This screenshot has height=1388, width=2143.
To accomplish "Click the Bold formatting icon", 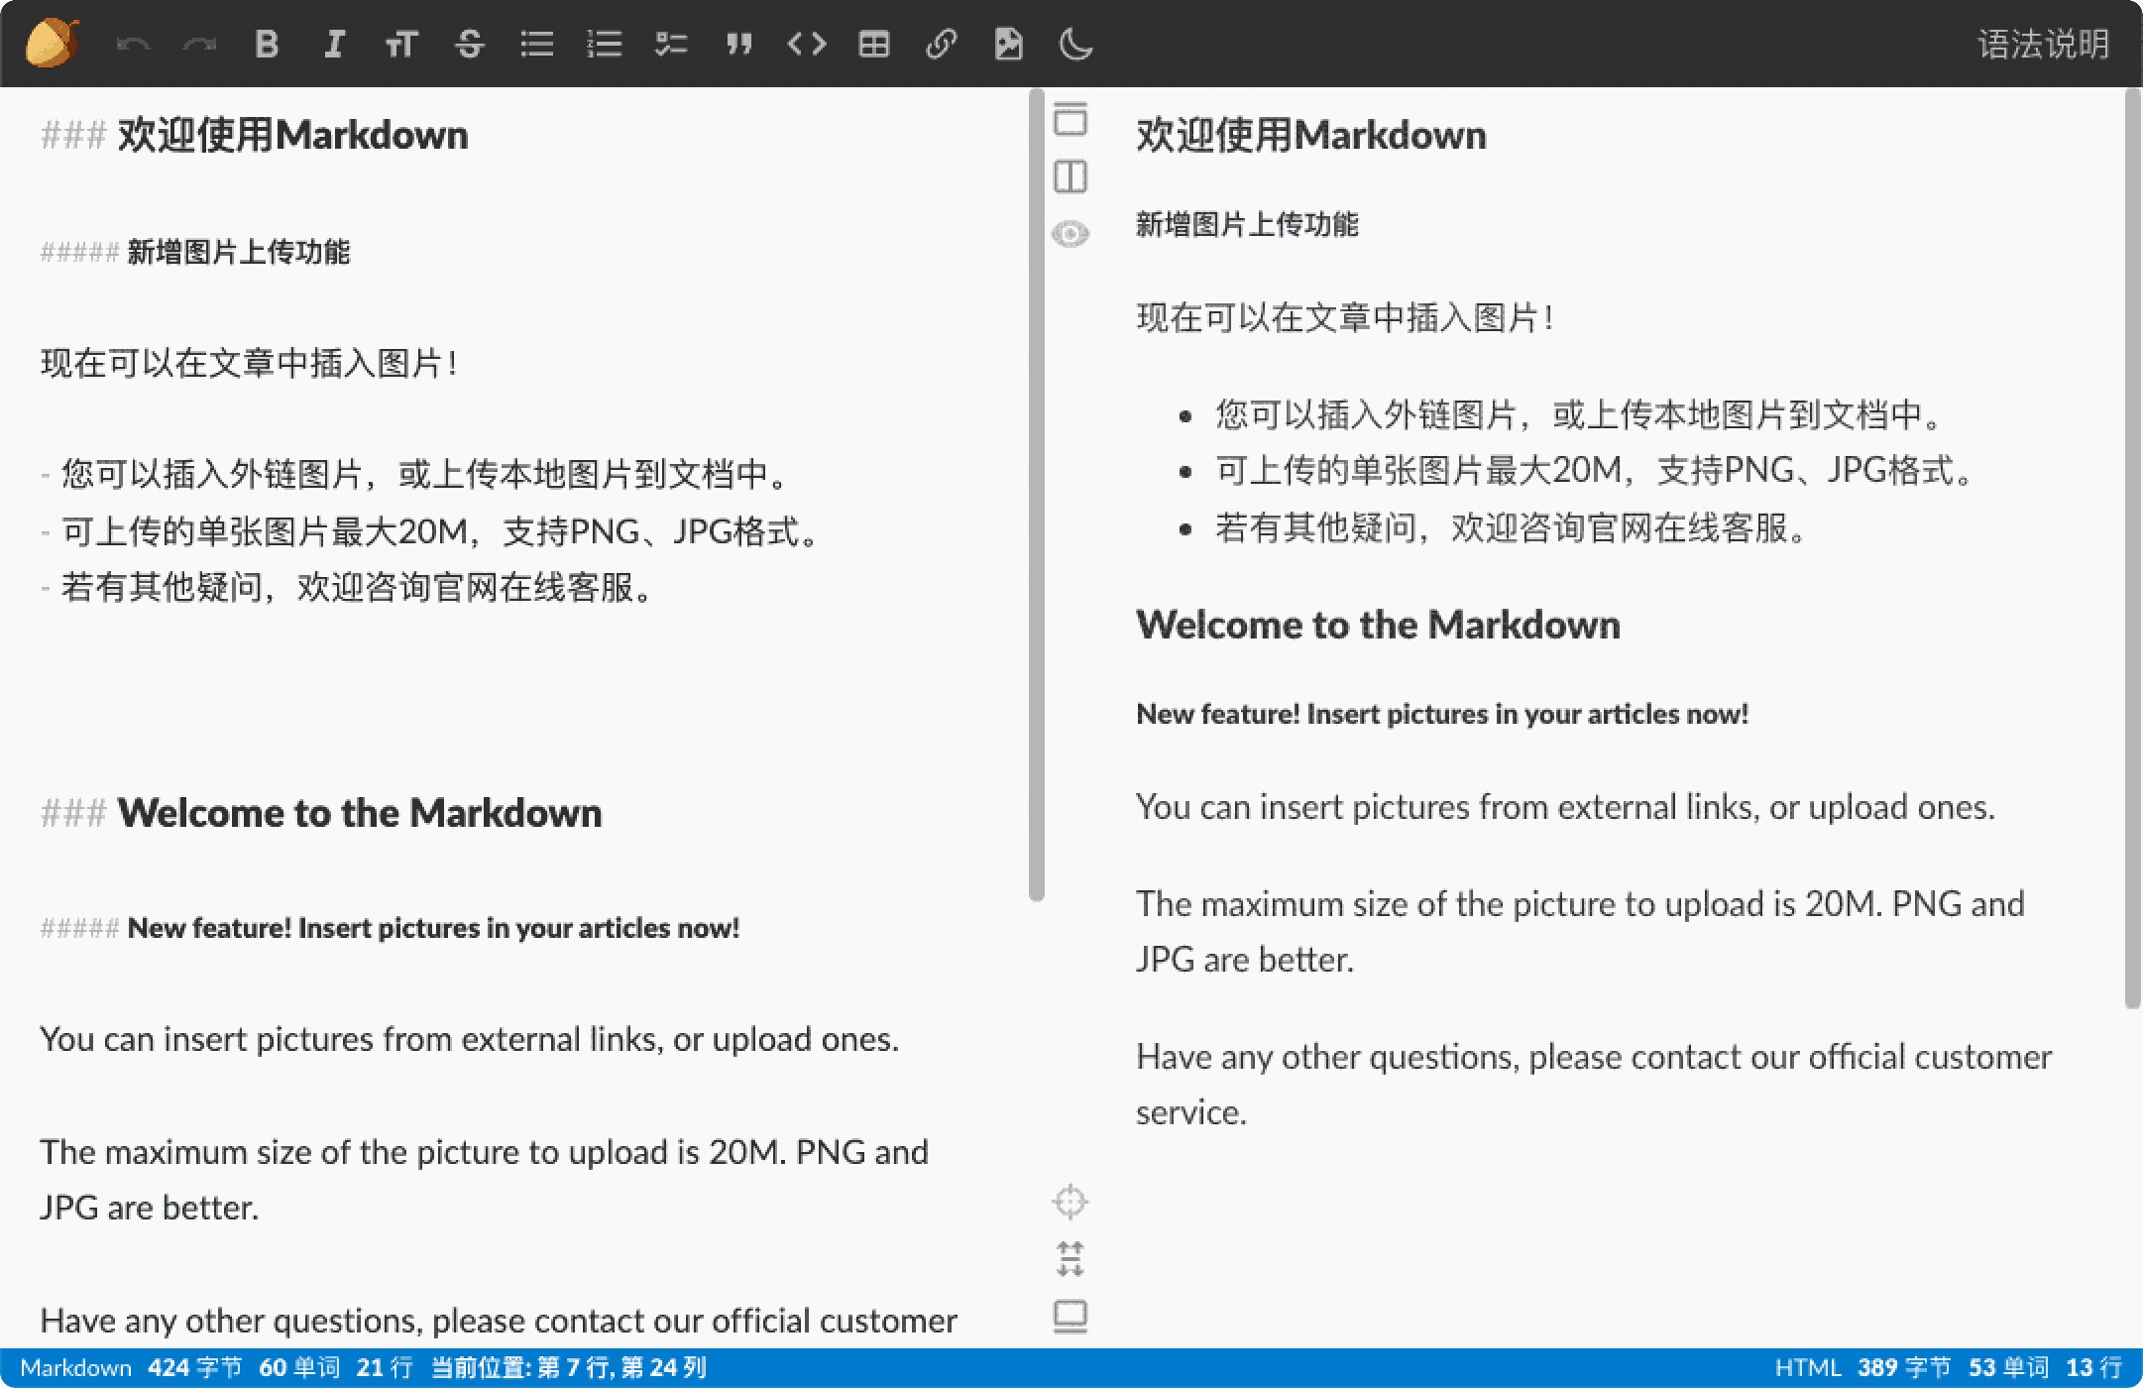I will pos(267,44).
